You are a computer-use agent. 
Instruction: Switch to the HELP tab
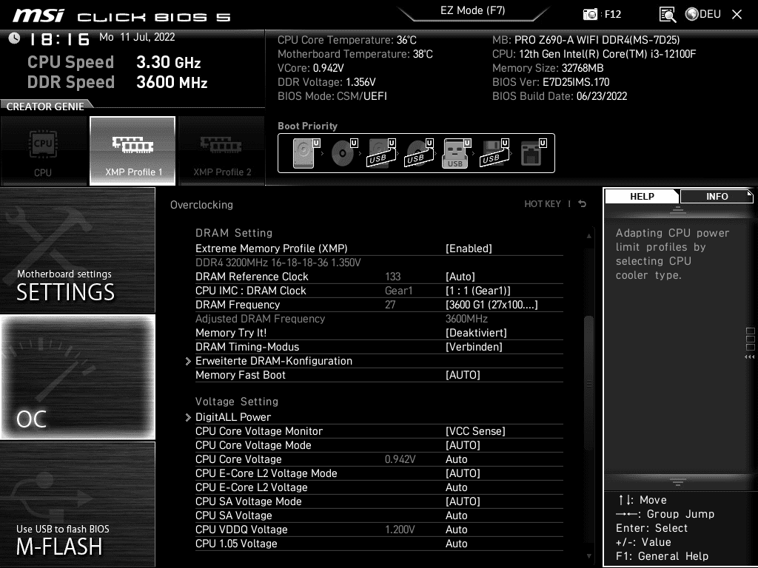(x=642, y=196)
